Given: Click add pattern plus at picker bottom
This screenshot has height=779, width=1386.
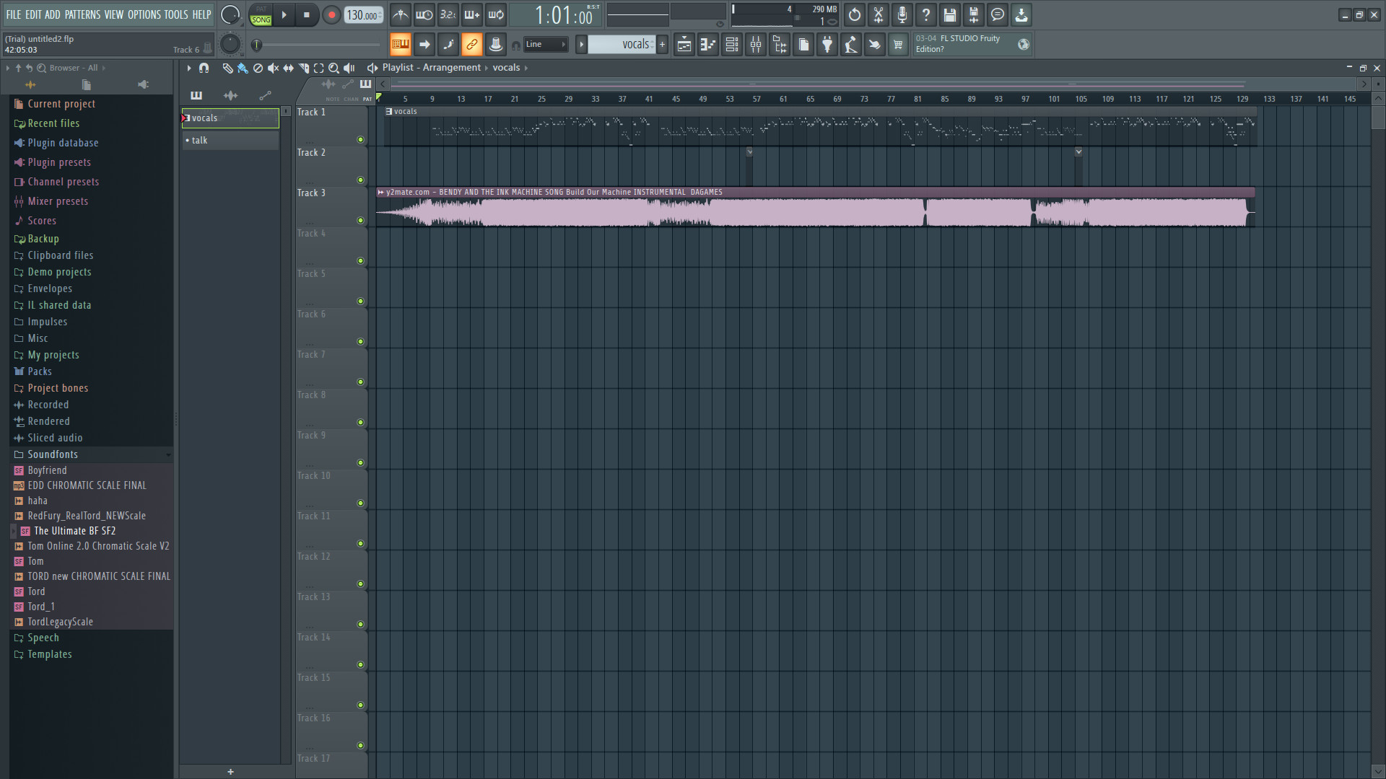Looking at the screenshot, I should pos(230,772).
